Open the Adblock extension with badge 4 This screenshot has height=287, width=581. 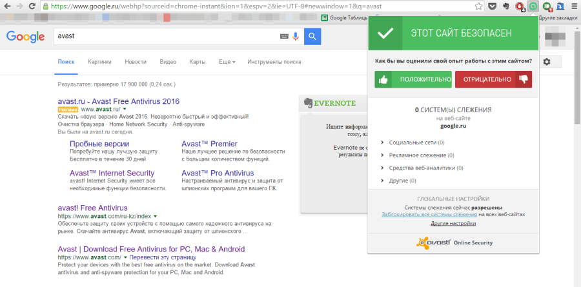(x=519, y=6)
